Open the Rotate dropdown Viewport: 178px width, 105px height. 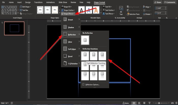147,14
